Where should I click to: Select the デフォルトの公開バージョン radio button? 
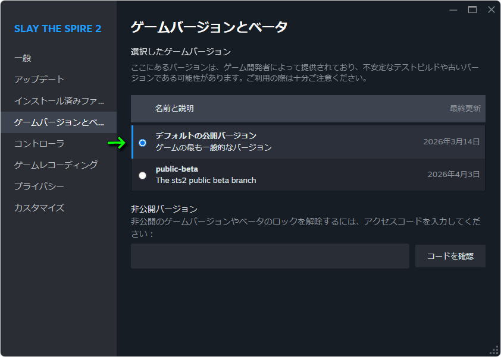[142, 143]
